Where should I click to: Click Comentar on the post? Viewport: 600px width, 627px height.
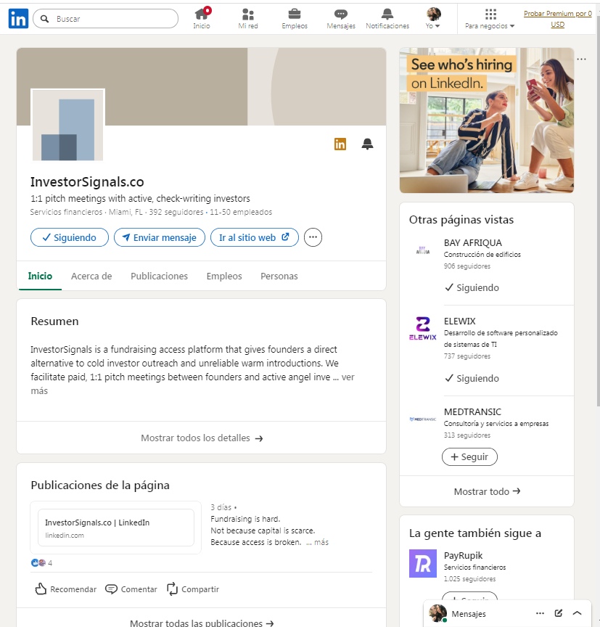pyautogui.click(x=131, y=589)
